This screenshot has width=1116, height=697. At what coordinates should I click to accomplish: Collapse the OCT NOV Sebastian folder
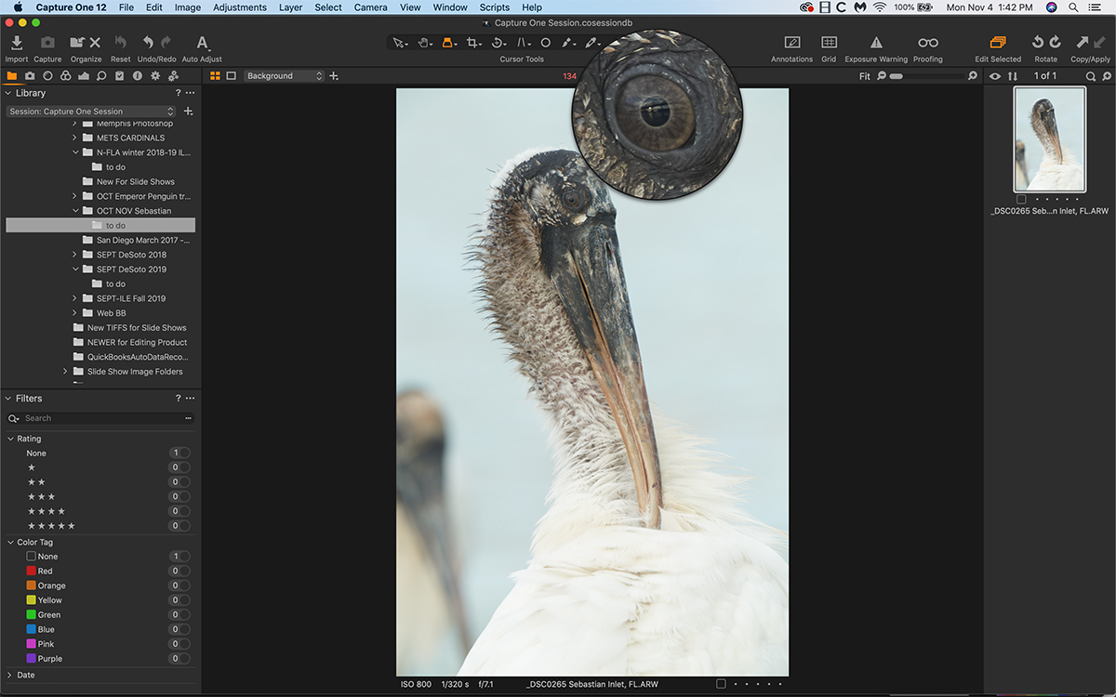point(75,211)
